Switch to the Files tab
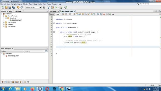The image size is (161, 91). coord(11,11)
